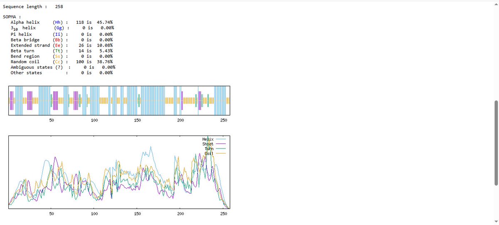499x225 pixels.
Task: Click the scrollbar down arrow
Action: (496, 222)
